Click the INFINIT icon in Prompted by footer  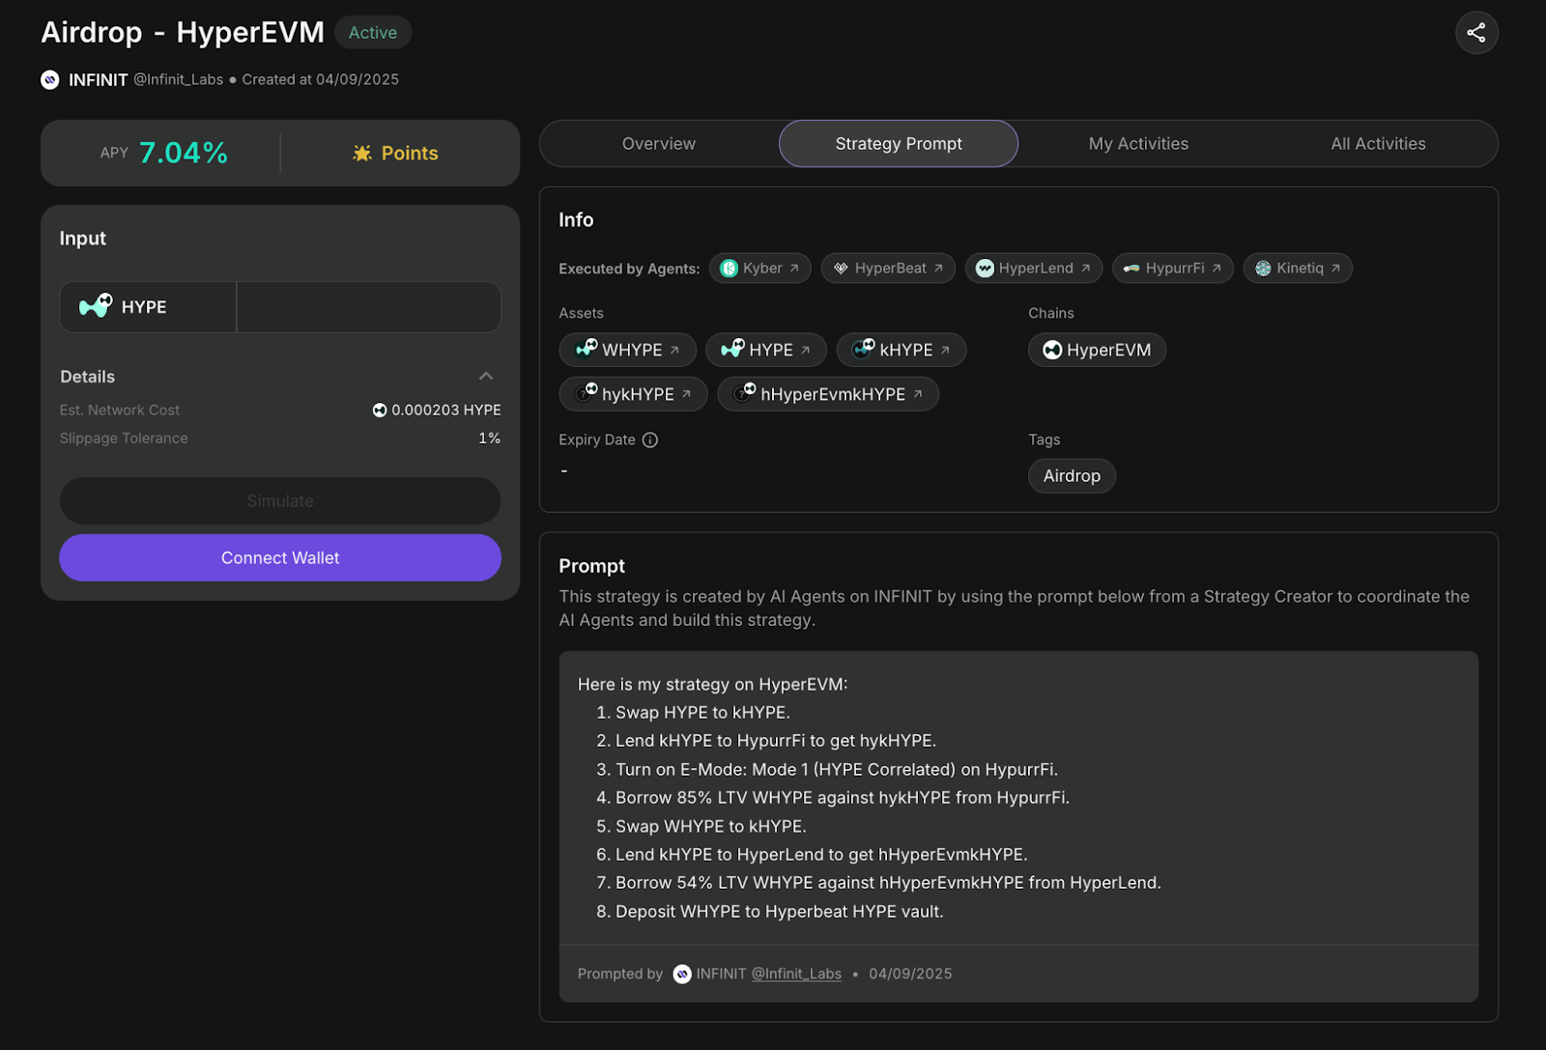(x=682, y=974)
